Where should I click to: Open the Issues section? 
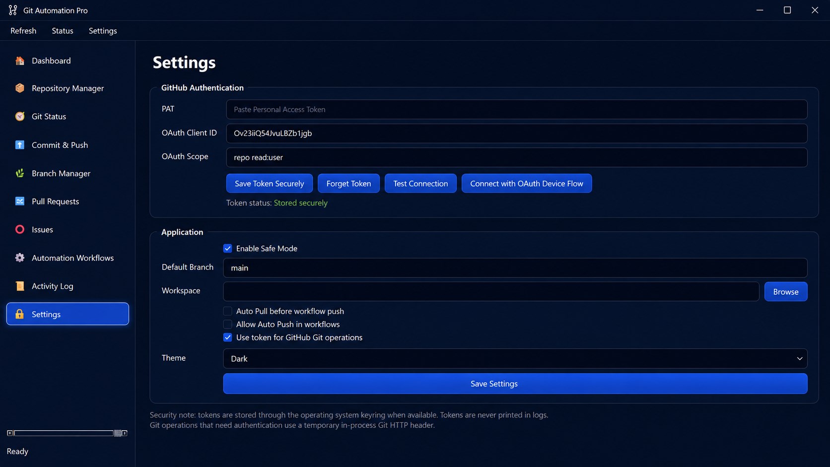point(68,229)
